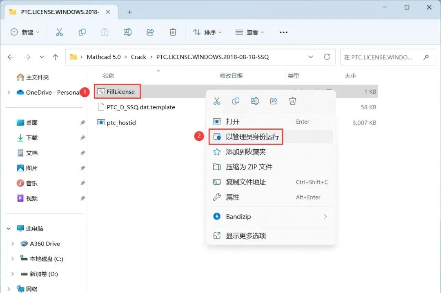Select the PTC_D_SSQ.dat.template file
The height and width of the screenshot is (293, 441).
point(136,107)
